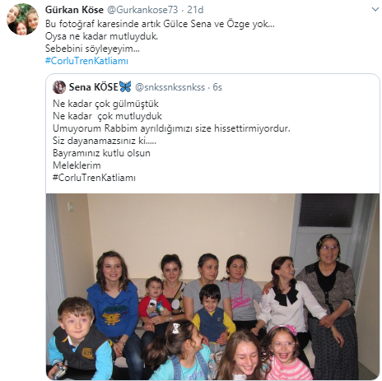
Task: Open the blue #CorluTrenKatliamı hashtag
Action: click(x=86, y=61)
